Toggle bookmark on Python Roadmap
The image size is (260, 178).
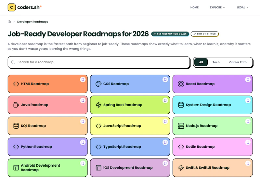point(83,142)
